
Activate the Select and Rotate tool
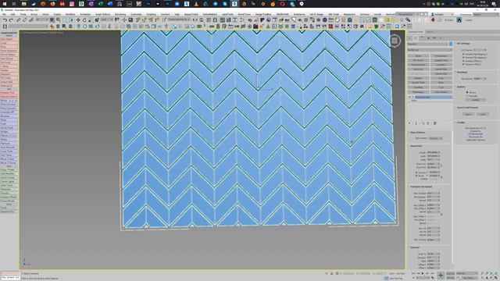click(84, 20)
